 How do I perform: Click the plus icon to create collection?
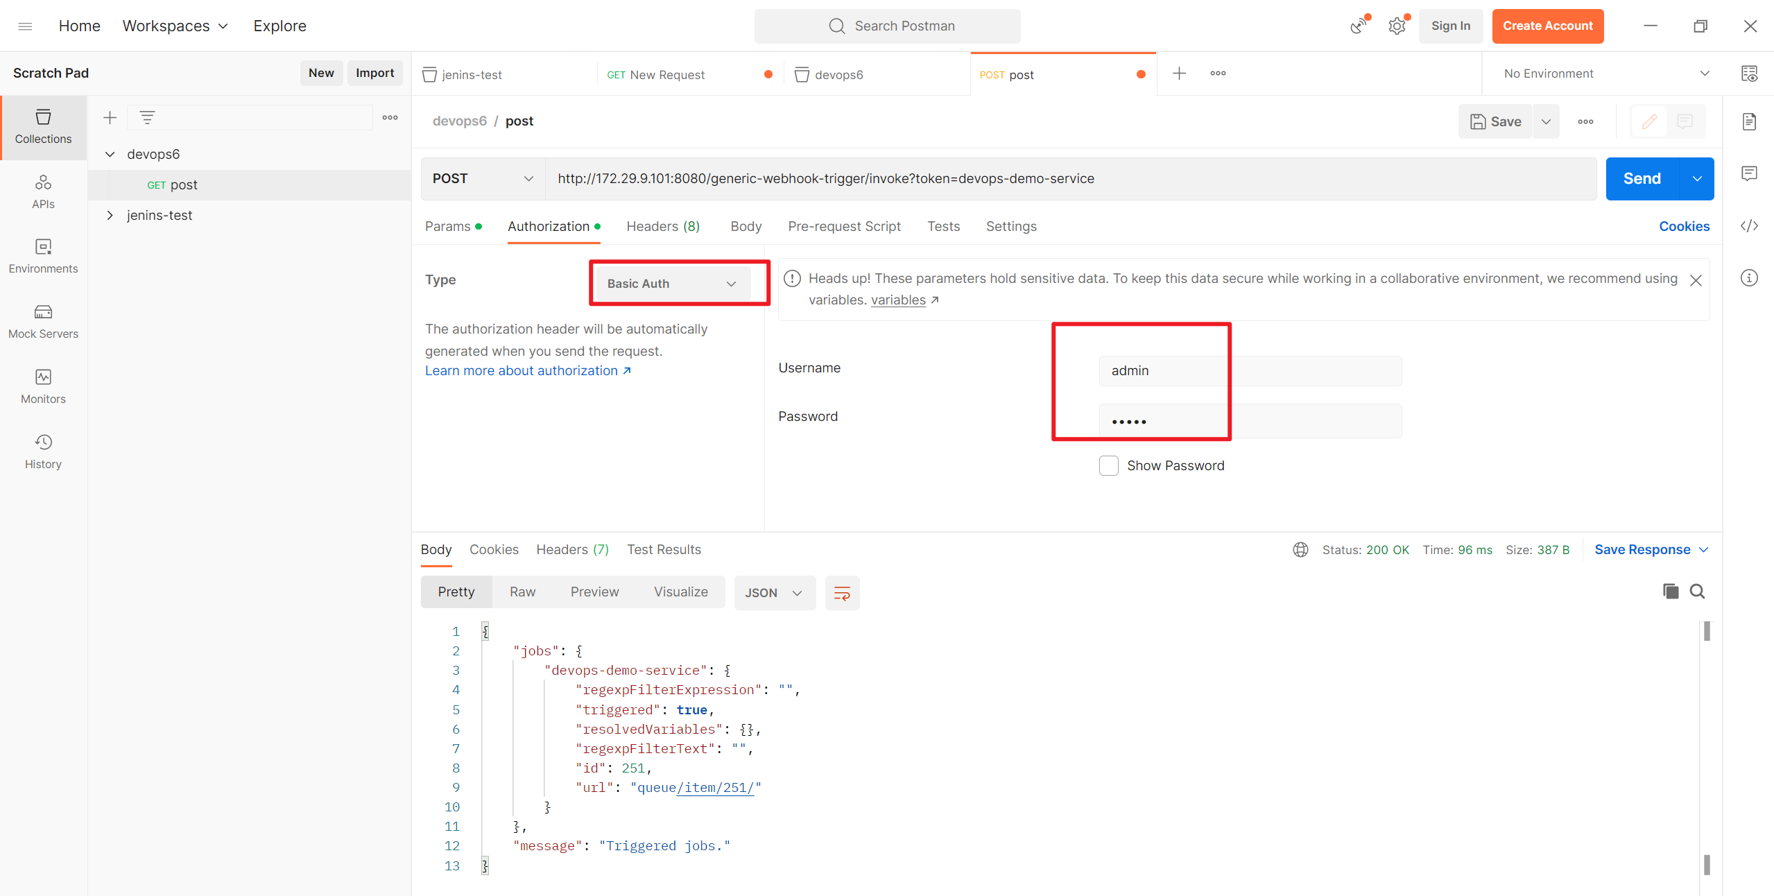click(110, 118)
